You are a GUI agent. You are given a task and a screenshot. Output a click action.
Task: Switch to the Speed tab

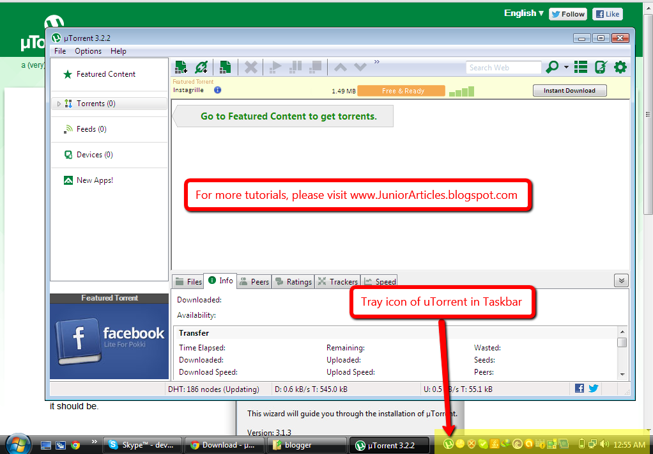(x=380, y=282)
